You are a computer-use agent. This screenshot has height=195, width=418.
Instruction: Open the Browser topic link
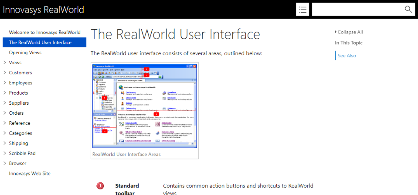click(x=17, y=164)
